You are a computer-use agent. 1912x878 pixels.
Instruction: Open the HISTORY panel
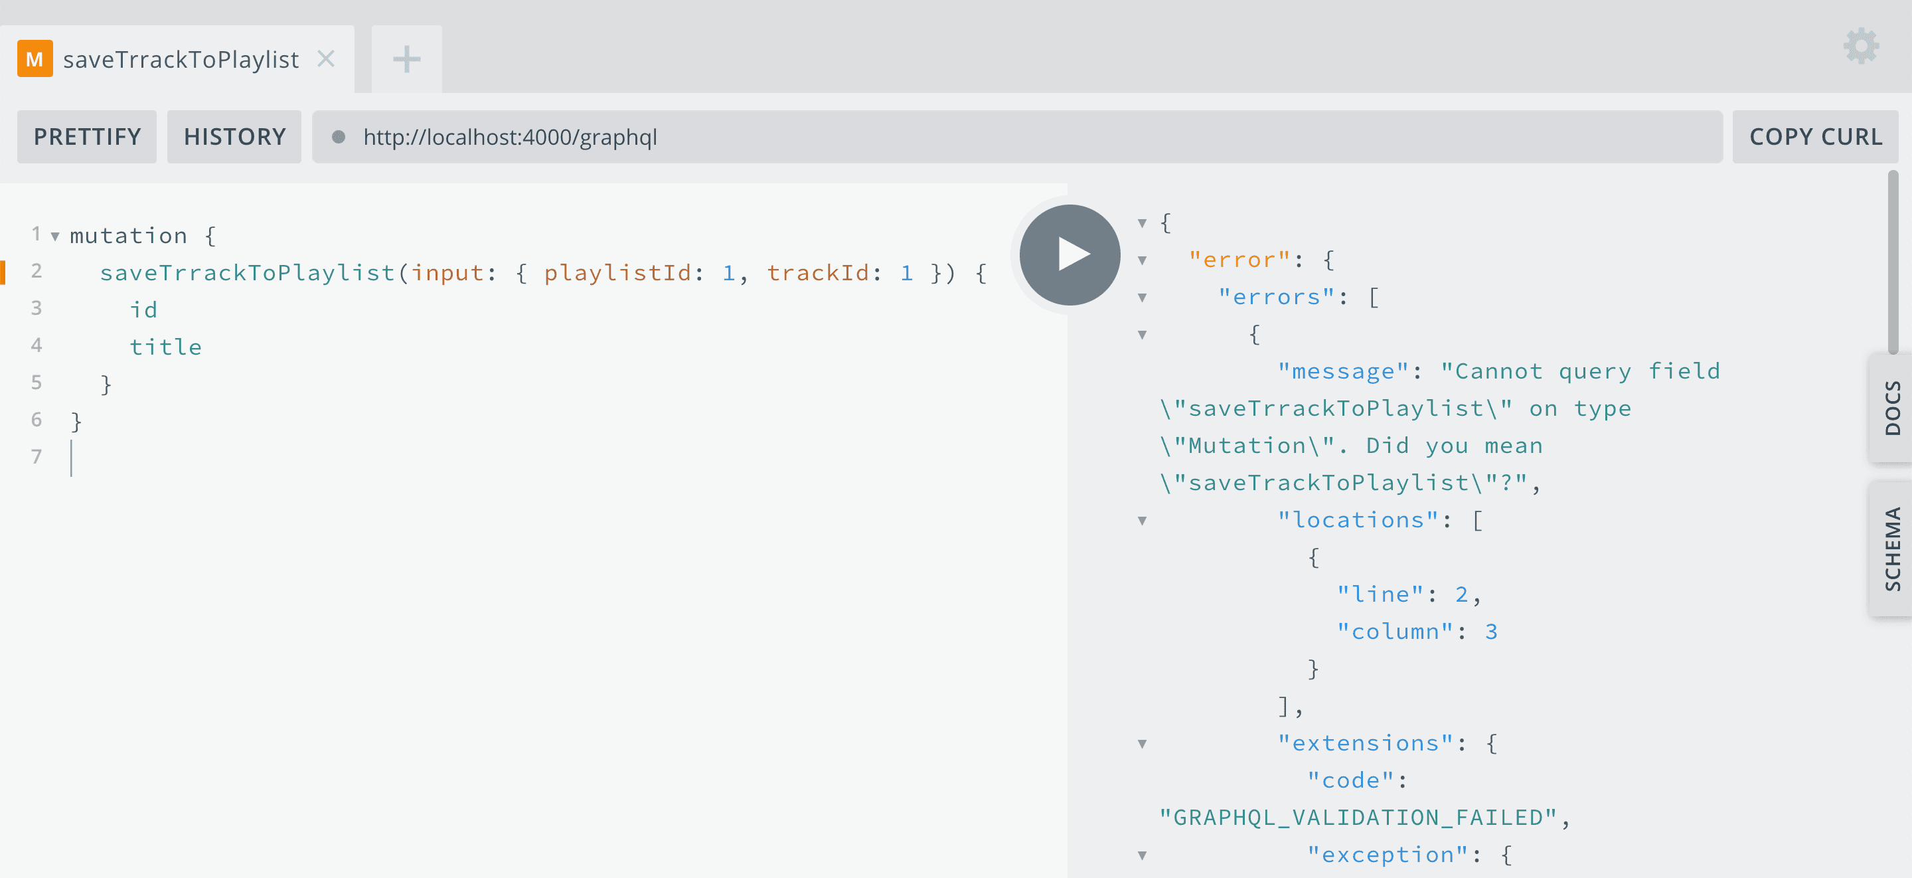coord(234,137)
